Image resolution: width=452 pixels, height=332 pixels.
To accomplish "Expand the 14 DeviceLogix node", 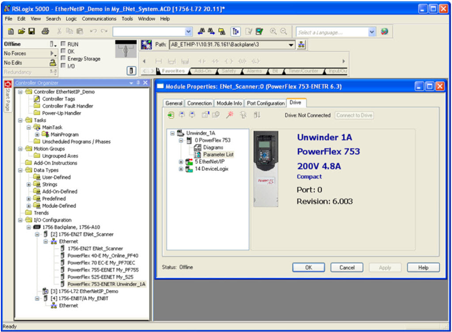I will click(181, 169).
